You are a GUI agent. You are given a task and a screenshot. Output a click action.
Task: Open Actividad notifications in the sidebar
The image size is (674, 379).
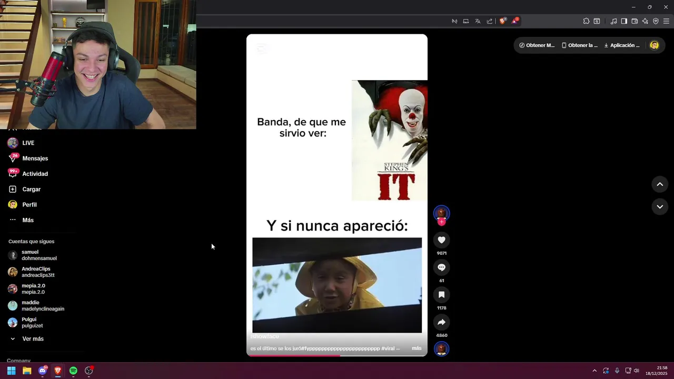[28, 174]
